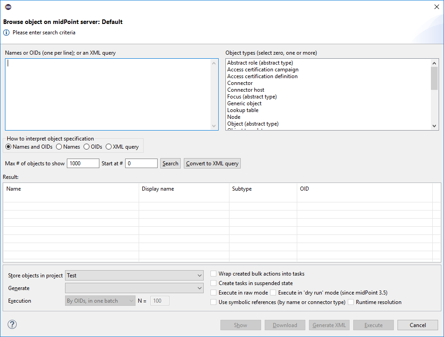The width and height of the screenshot is (444, 337).
Task: Click the Max # of objects field
Action: point(83,164)
